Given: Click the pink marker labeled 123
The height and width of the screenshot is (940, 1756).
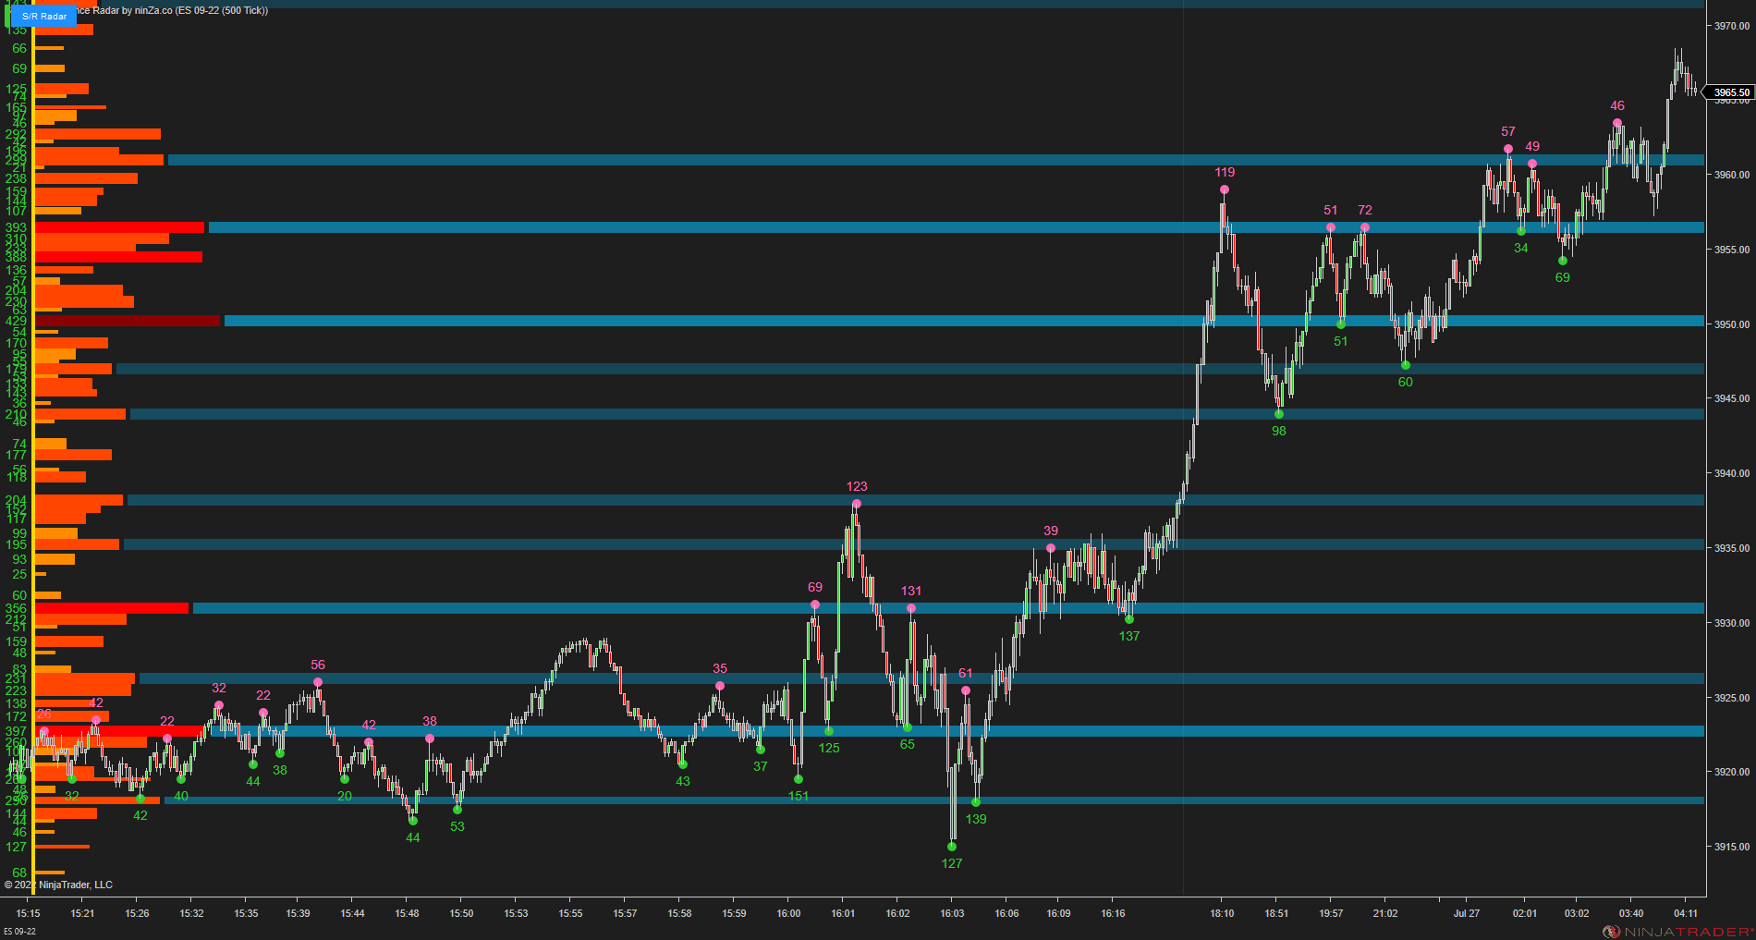Looking at the screenshot, I should (x=857, y=502).
